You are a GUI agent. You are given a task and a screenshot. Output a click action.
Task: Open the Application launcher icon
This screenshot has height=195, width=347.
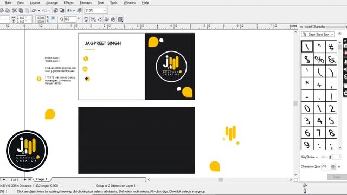click(x=69, y=10)
